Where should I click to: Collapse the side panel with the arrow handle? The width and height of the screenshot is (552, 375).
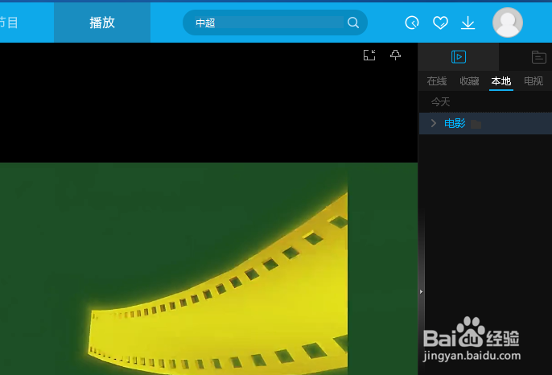(421, 291)
